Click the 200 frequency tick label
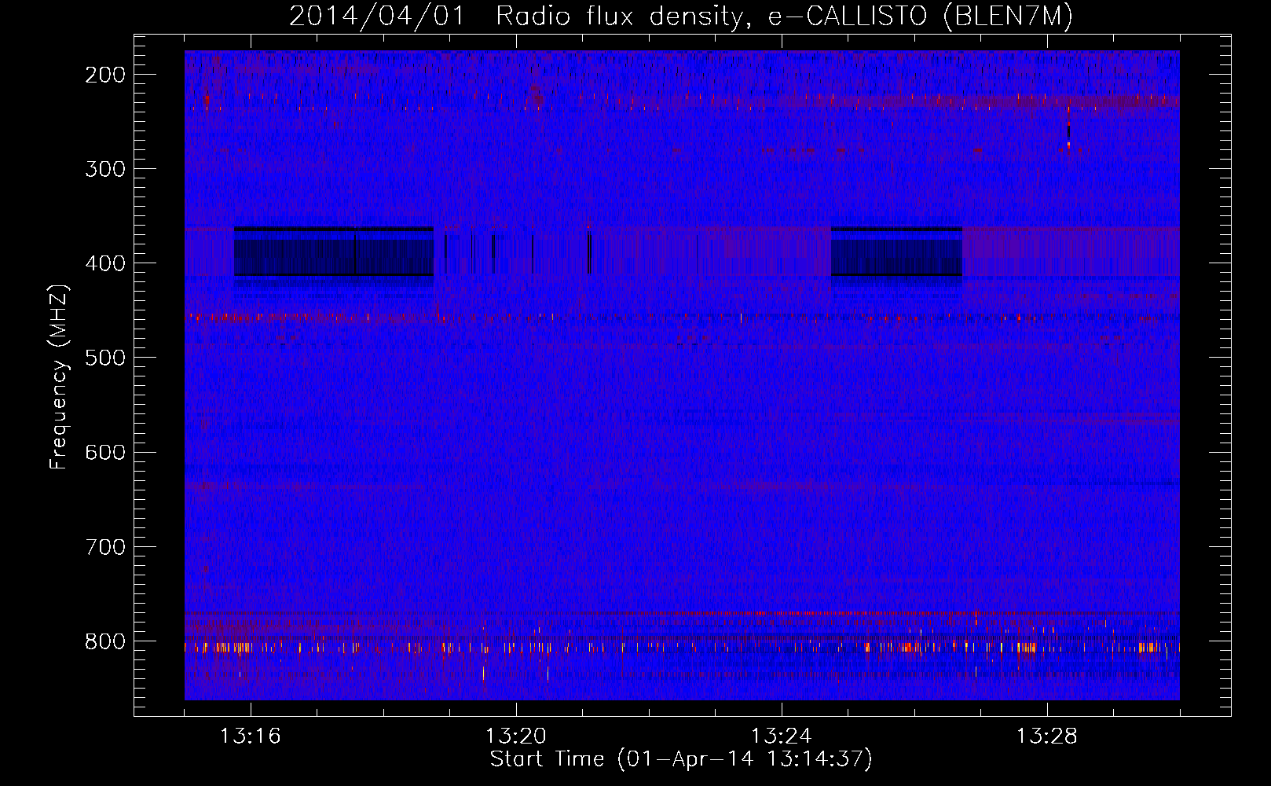This screenshot has height=786, width=1271. pos(104,75)
